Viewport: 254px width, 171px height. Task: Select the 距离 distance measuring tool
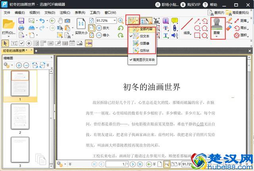coord(241,21)
